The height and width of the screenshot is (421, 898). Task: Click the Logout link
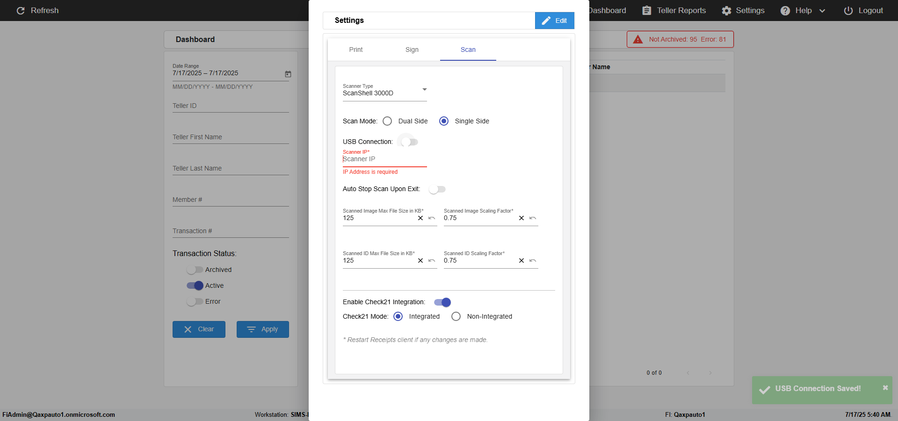click(863, 10)
